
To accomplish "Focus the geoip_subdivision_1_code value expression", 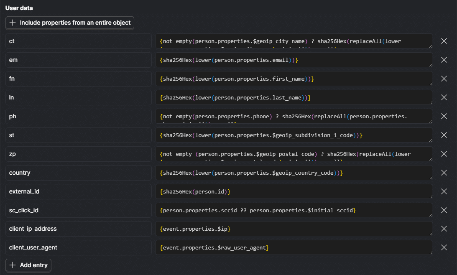I will pos(294,135).
